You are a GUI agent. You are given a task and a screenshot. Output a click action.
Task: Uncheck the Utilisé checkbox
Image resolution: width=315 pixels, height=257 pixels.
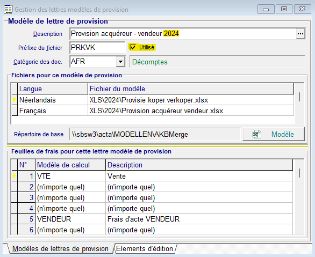133,48
